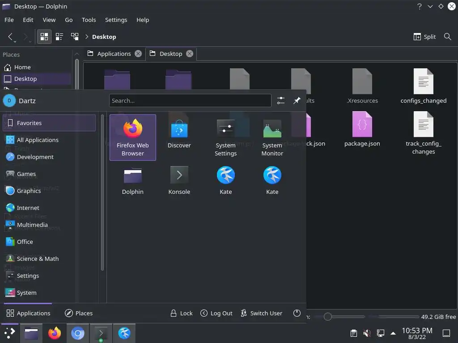The image size is (458, 343).
Task: Switch Dolphin to Compact view mode
Action: [x=59, y=37]
